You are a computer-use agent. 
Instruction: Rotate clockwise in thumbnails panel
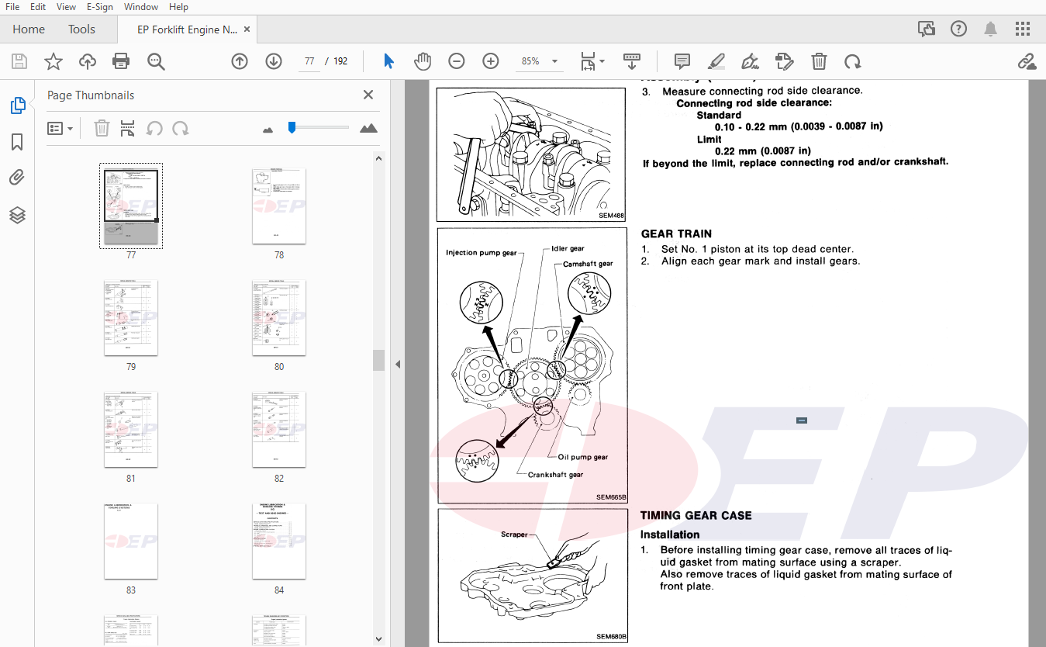(x=181, y=128)
